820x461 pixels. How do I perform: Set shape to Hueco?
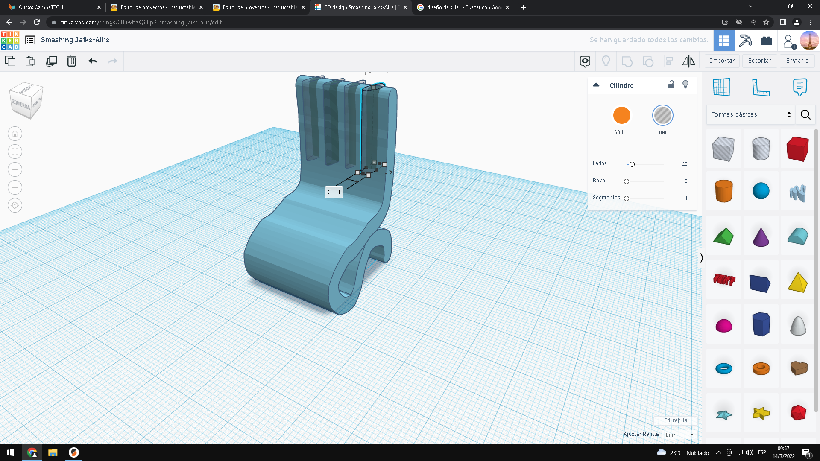point(663,115)
